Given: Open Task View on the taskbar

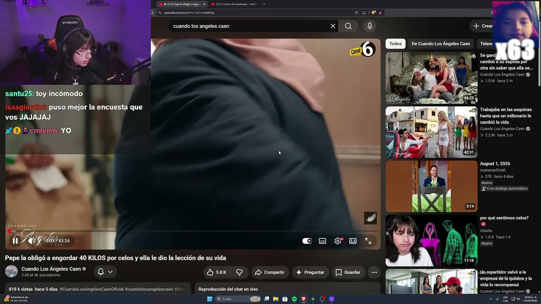Looking at the screenshot, I should (267, 299).
